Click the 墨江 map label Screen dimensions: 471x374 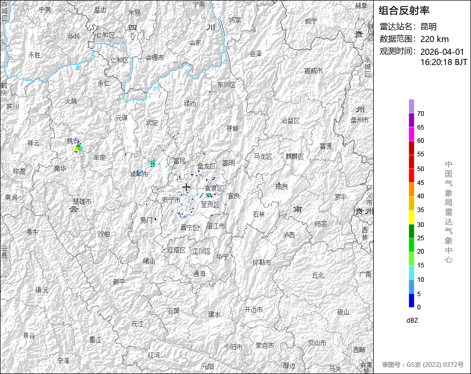coord(96,340)
